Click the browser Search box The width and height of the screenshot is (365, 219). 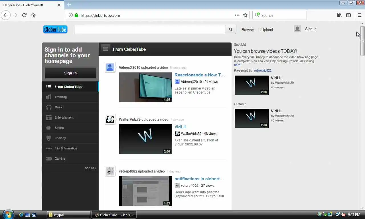279,15
